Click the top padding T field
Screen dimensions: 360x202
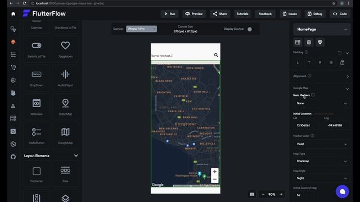pyautogui.click(x=309, y=62)
